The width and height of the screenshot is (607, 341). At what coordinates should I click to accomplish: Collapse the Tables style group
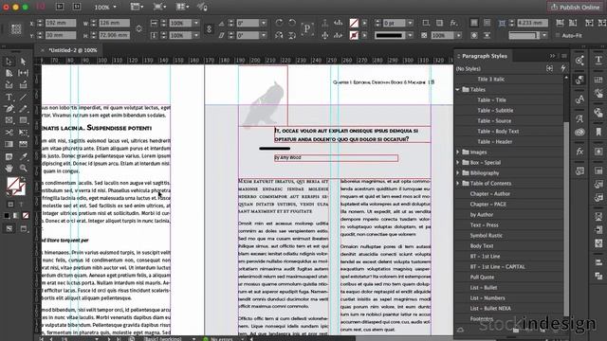tap(457, 89)
